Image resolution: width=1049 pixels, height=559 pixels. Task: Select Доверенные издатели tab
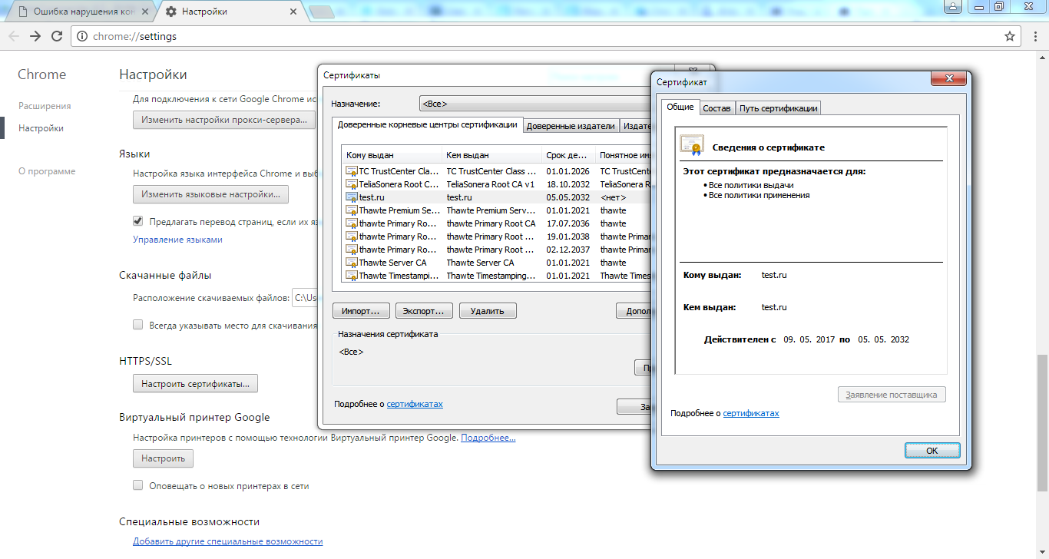[571, 126]
